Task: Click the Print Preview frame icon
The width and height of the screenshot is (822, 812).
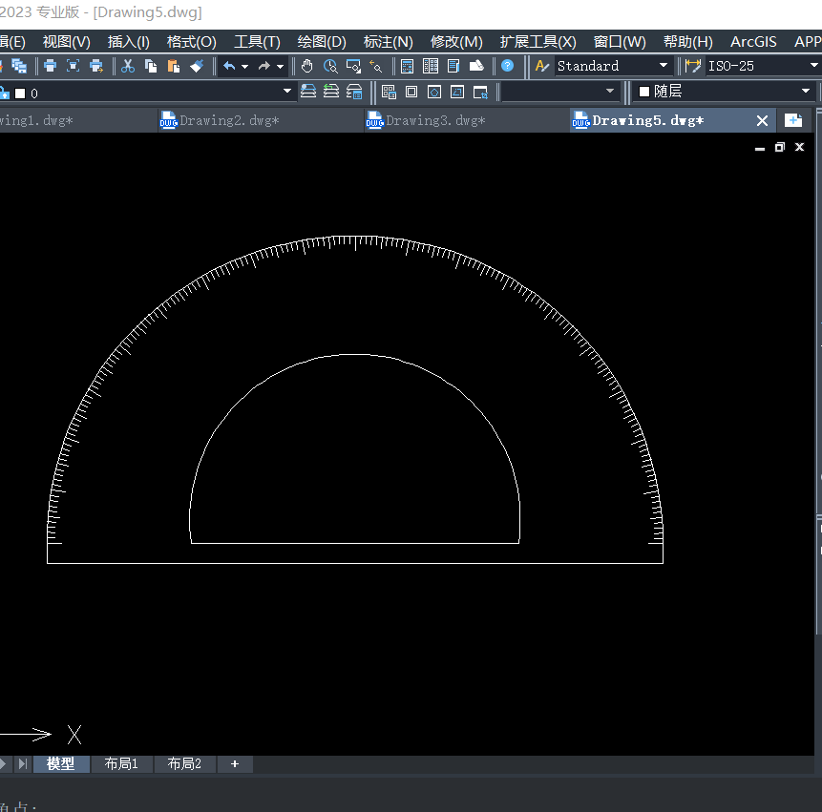Action: [73, 66]
